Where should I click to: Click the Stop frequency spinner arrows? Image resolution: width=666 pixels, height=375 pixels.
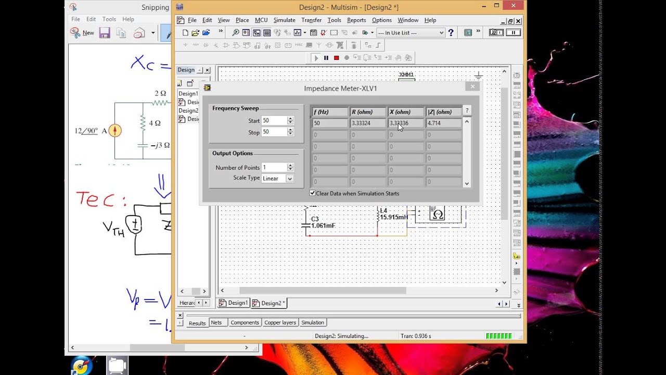(x=290, y=132)
